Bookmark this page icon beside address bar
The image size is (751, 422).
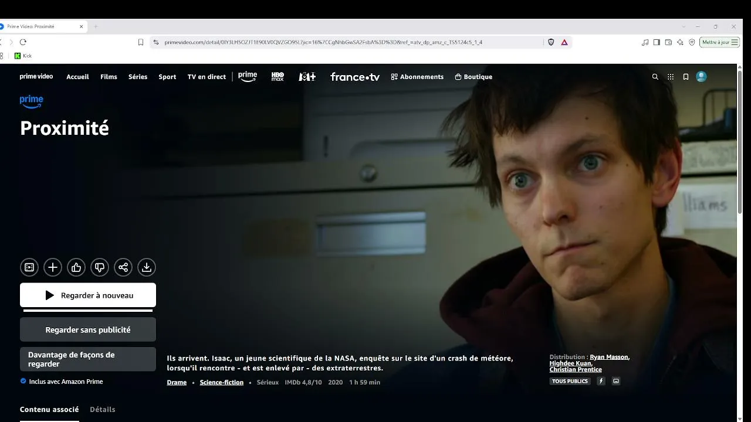[x=141, y=42]
